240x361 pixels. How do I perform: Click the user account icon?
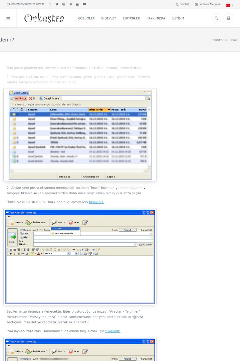point(228,18)
